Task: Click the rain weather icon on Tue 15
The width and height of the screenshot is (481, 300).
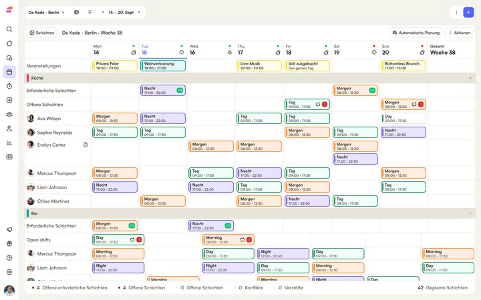Action: click(182, 53)
